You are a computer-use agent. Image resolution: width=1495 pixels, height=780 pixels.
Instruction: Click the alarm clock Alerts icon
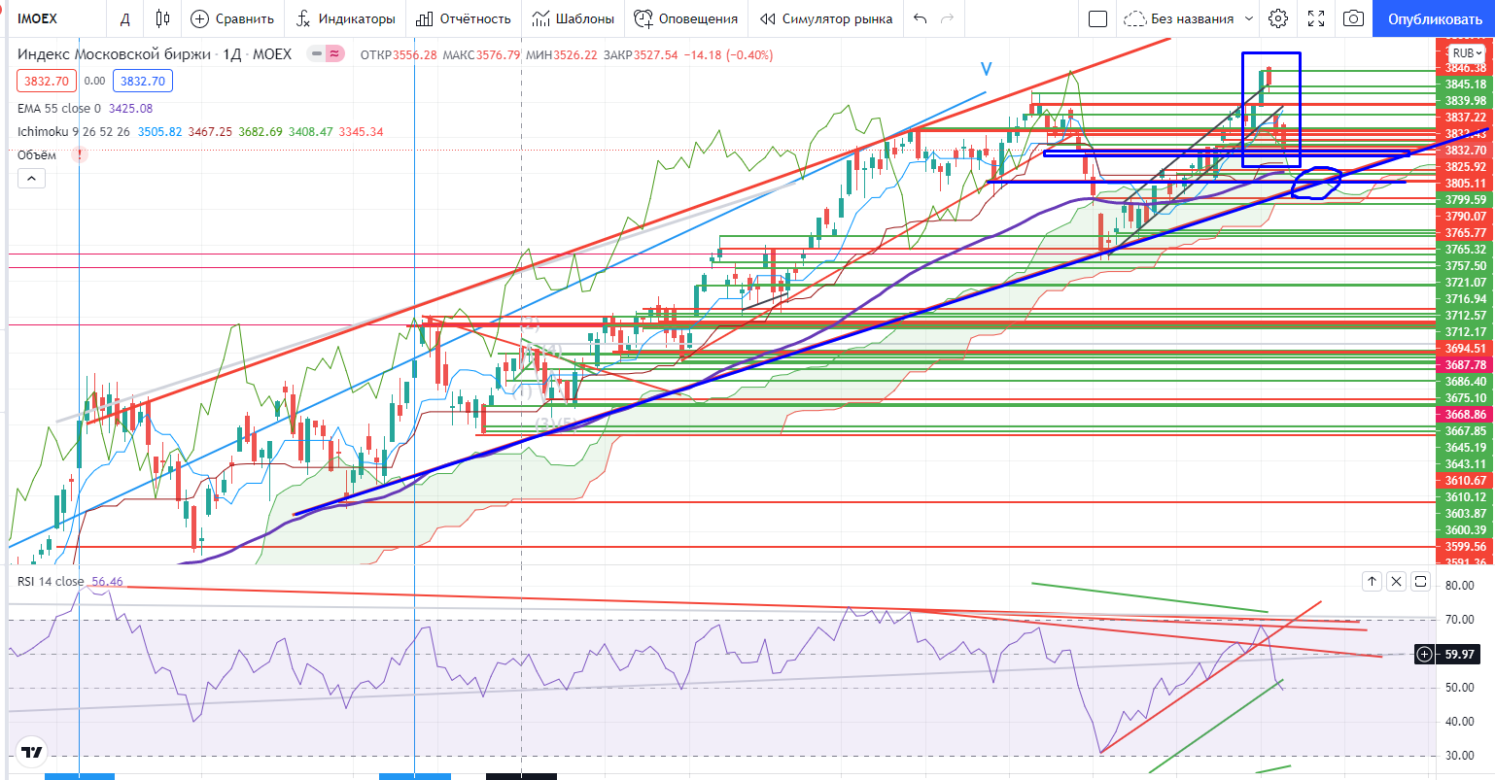tap(643, 18)
